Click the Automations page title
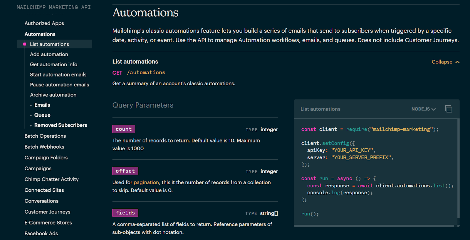This screenshot has height=240, width=470. [x=145, y=13]
